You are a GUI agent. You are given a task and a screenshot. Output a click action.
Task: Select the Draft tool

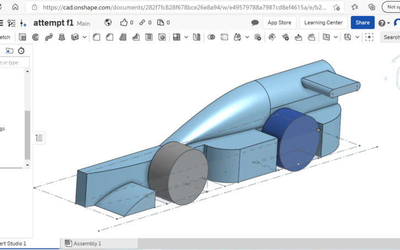(122, 37)
